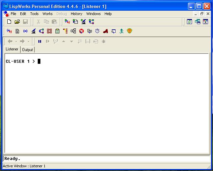This screenshot has height=171, width=213.
Task: Click in the Listener pane beside the CL-USER prompt
Action: coord(106,103)
